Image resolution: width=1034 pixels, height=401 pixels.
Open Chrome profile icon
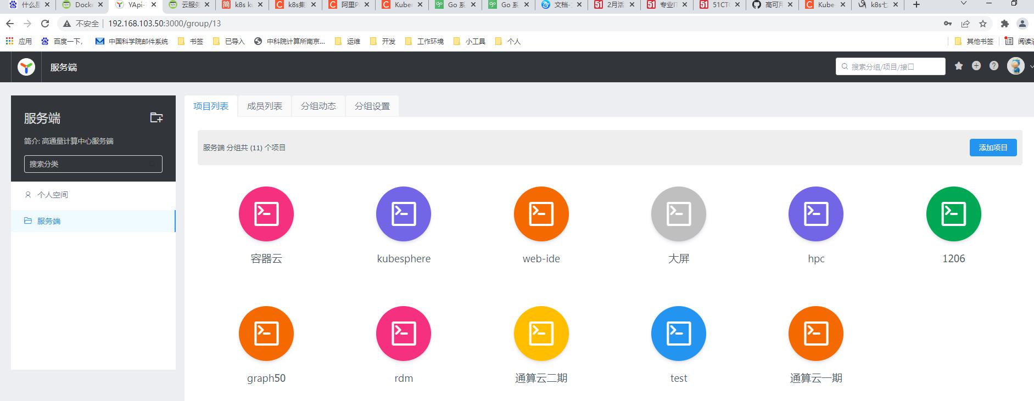[1022, 24]
